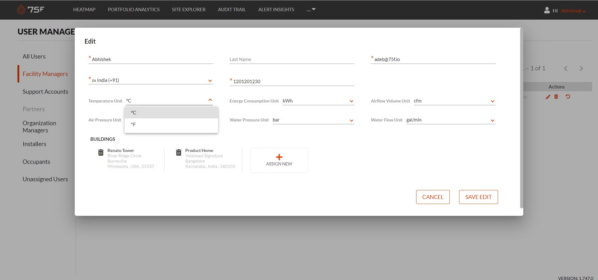Select Facility Managers in sidebar
The height and width of the screenshot is (280, 598).
point(45,74)
